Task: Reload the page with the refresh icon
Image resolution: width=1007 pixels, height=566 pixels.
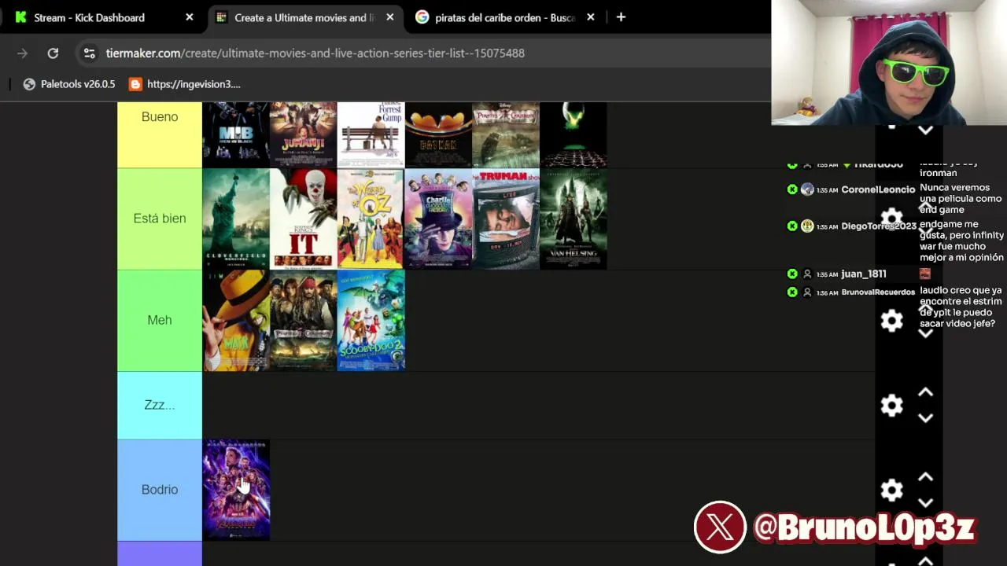Action: click(53, 53)
